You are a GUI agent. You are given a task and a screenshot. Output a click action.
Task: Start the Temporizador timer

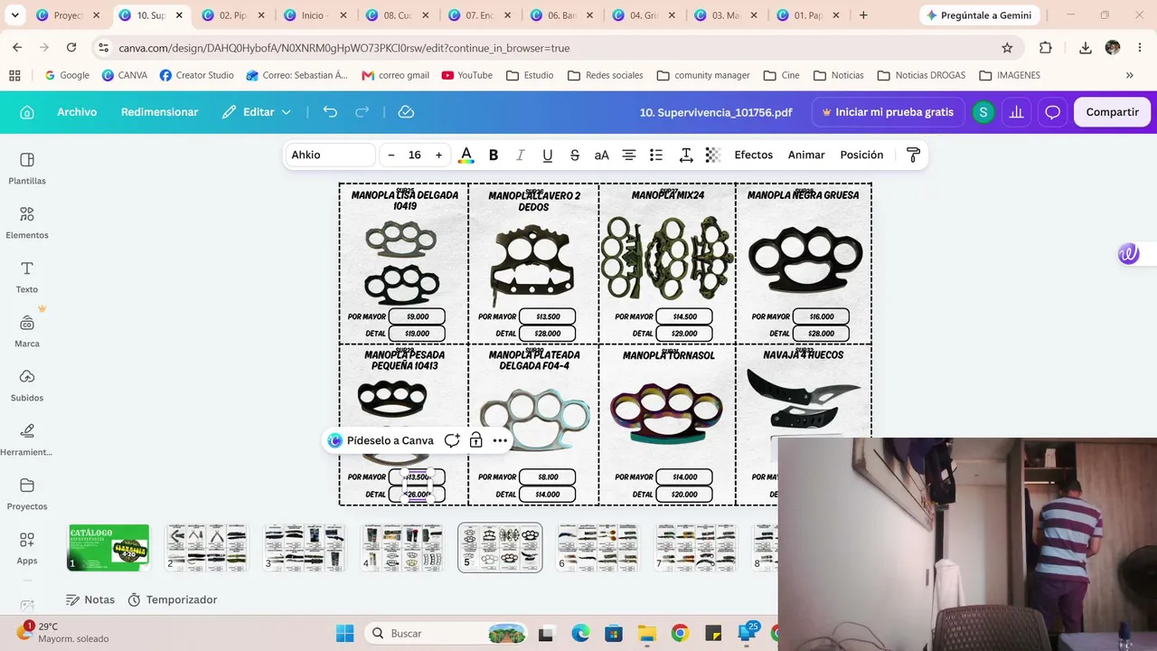[x=173, y=599]
